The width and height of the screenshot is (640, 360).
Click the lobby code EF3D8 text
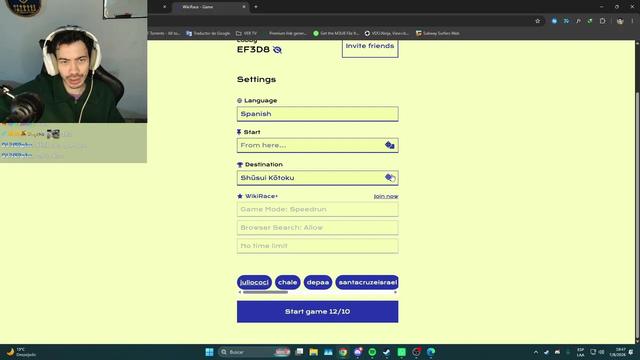(253, 49)
